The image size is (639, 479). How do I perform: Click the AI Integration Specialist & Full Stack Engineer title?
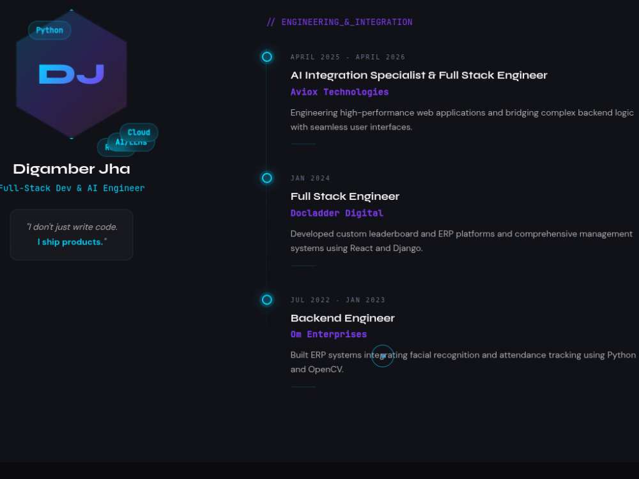(x=419, y=75)
